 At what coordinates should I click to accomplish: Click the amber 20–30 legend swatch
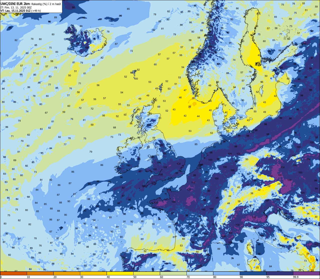click(67, 273)
